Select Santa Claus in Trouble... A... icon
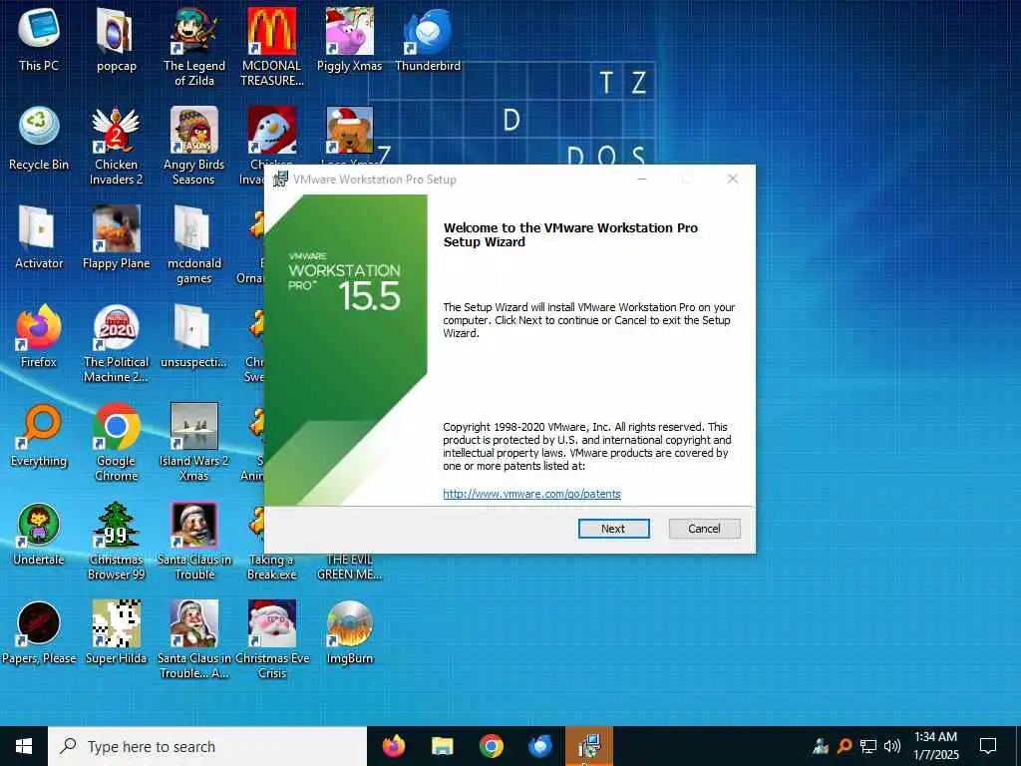 [x=194, y=640]
